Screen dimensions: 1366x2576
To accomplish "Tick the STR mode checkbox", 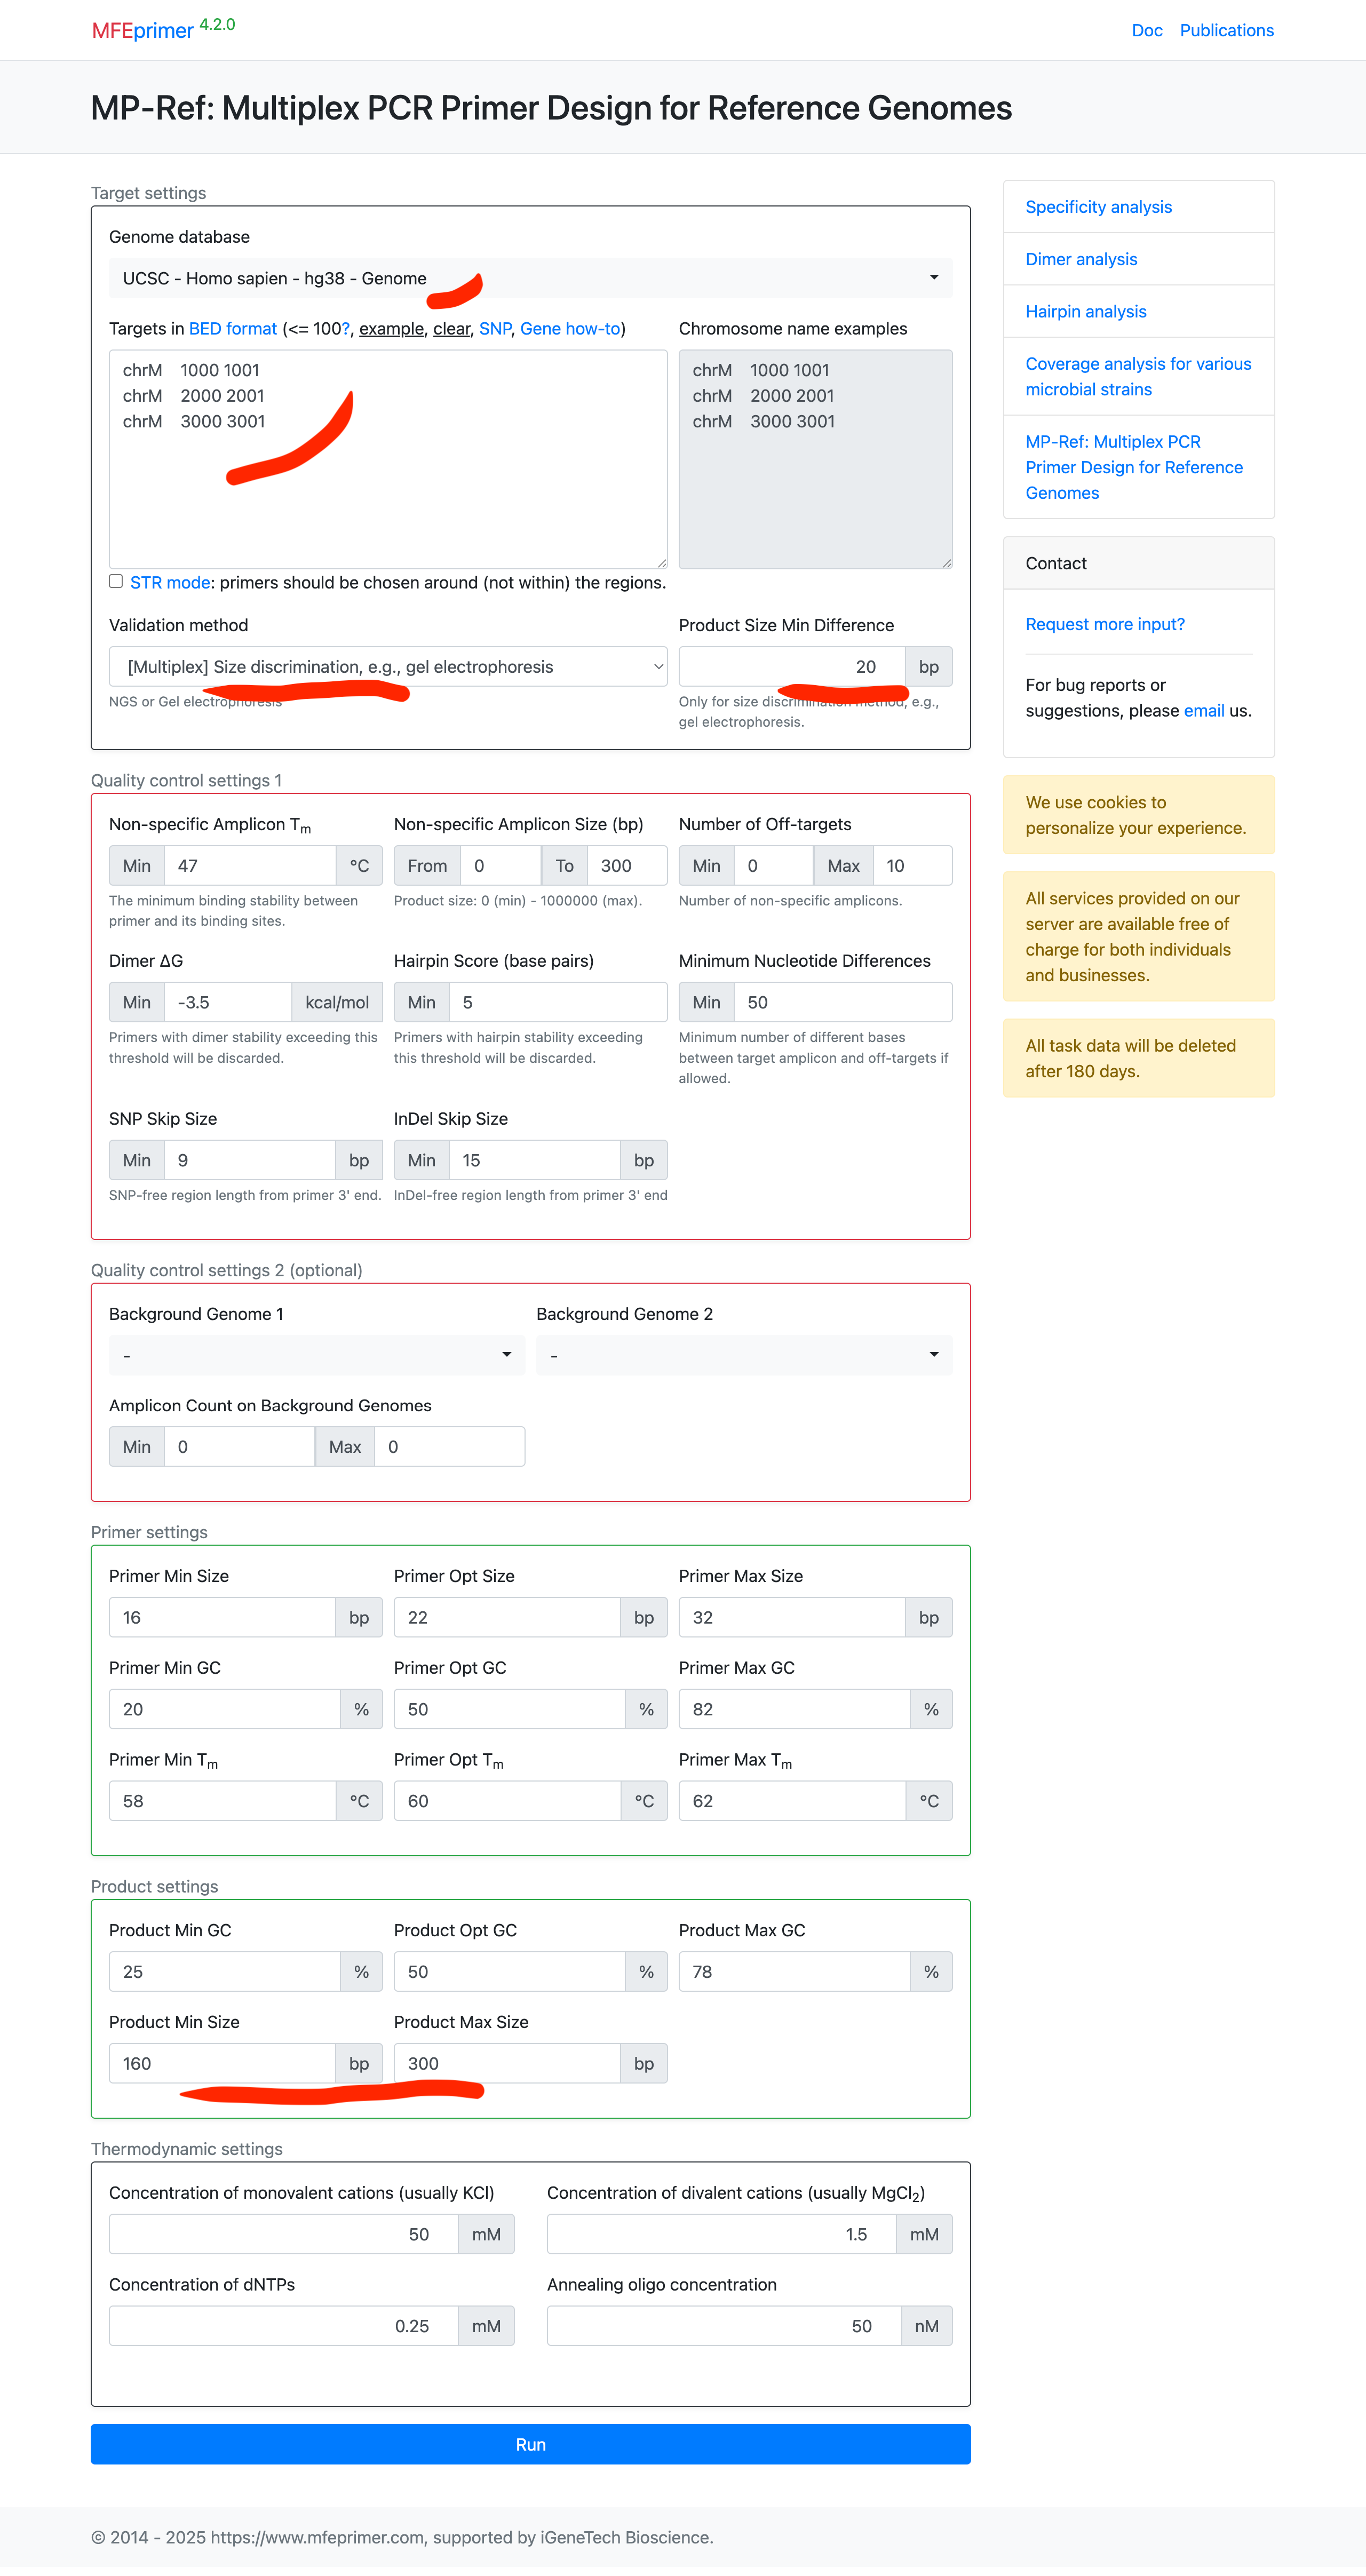I will coord(116,581).
